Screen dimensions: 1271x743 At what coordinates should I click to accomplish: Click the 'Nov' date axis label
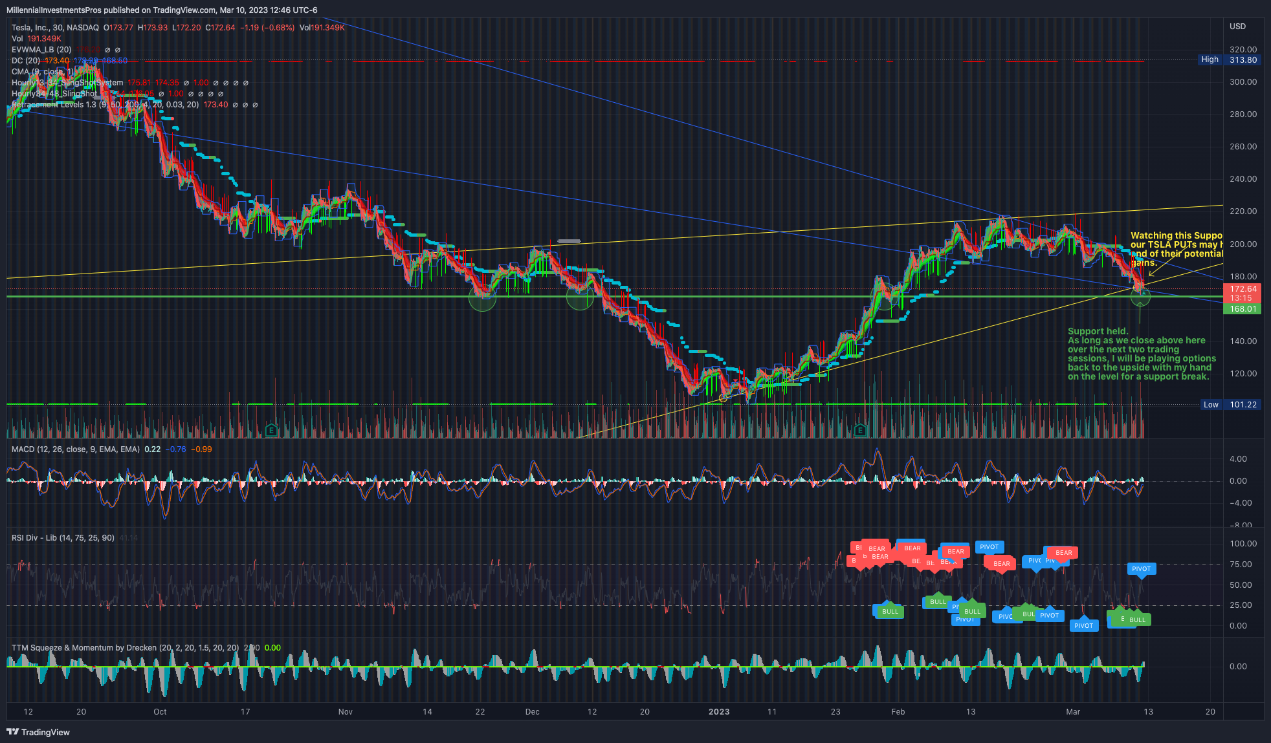pyautogui.click(x=346, y=712)
